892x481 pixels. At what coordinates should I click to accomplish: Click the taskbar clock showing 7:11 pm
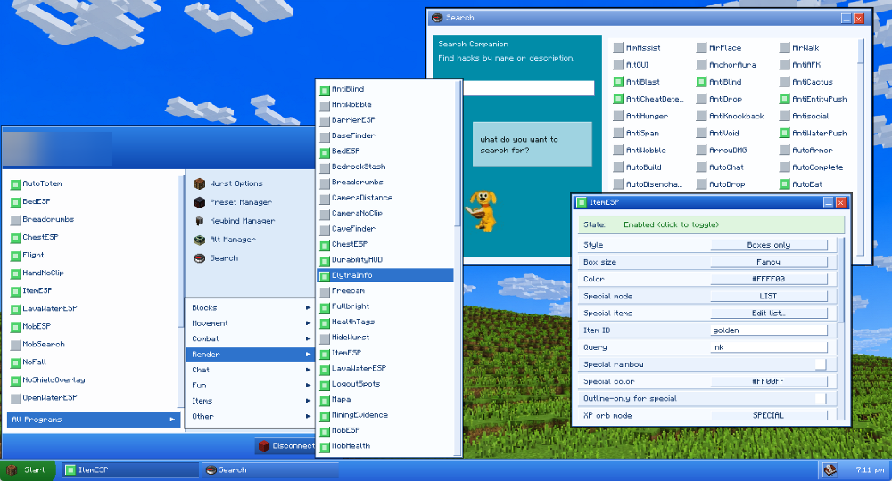coord(871,470)
